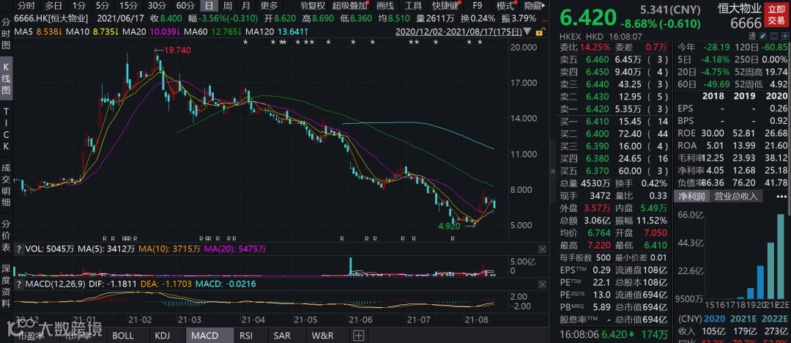
Task: Collapse quote panel using double chevron handle
Action: point(554,171)
